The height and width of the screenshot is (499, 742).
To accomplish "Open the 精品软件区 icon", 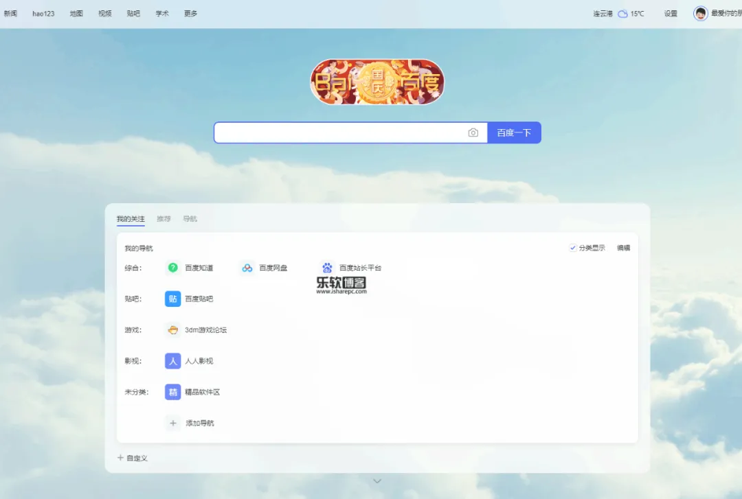I will (x=172, y=392).
